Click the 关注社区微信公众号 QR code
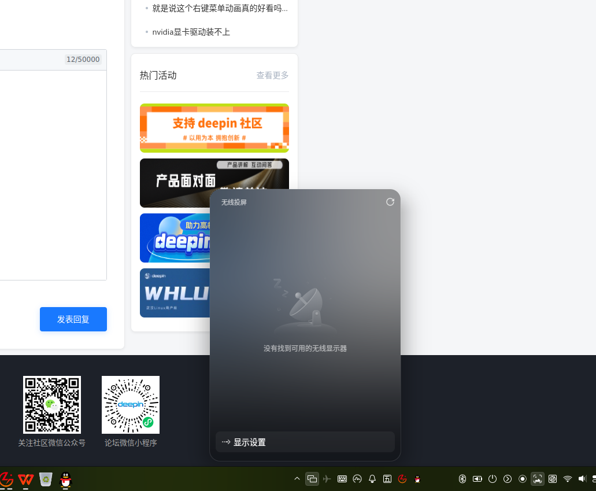Image resolution: width=596 pixels, height=491 pixels. coord(52,405)
